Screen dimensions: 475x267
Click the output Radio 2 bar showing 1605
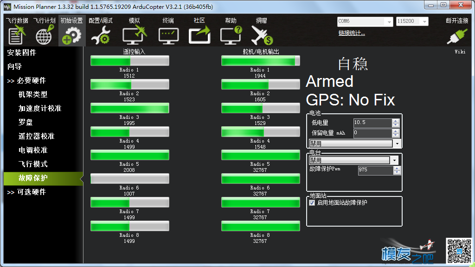(x=261, y=85)
